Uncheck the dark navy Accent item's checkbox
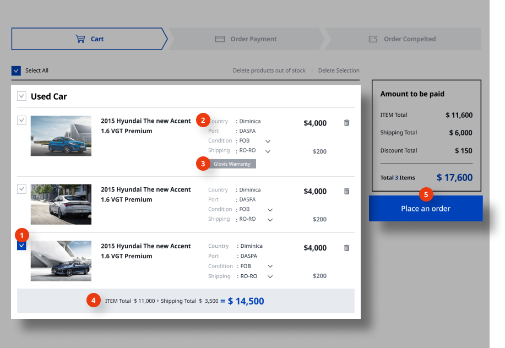Viewport: 505px width, 348px height. coord(21,246)
